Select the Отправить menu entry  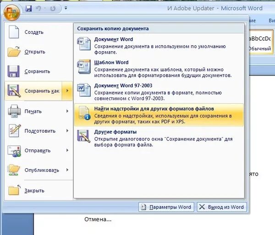[38, 150]
